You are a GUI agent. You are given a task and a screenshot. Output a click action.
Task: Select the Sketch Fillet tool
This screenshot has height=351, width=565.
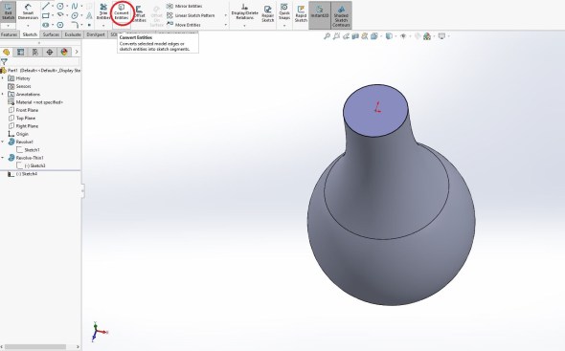point(75,25)
